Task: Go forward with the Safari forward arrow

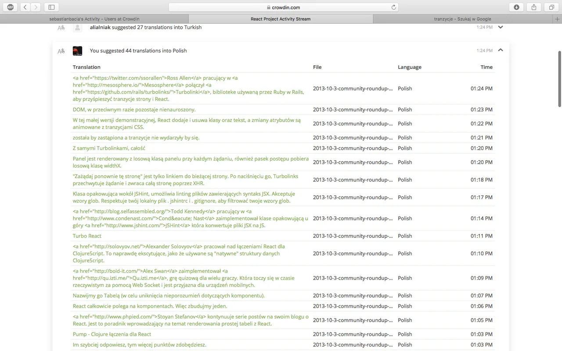Action: (36, 7)
